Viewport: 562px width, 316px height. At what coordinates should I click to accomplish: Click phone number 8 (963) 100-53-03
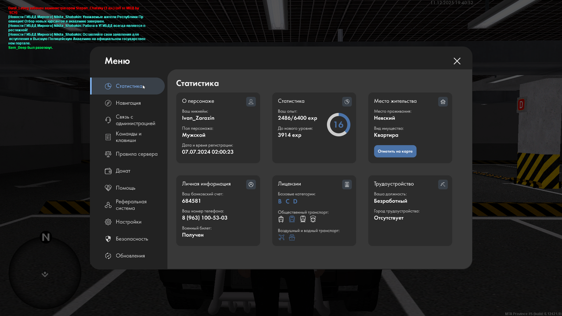click(x=205, y=218)
